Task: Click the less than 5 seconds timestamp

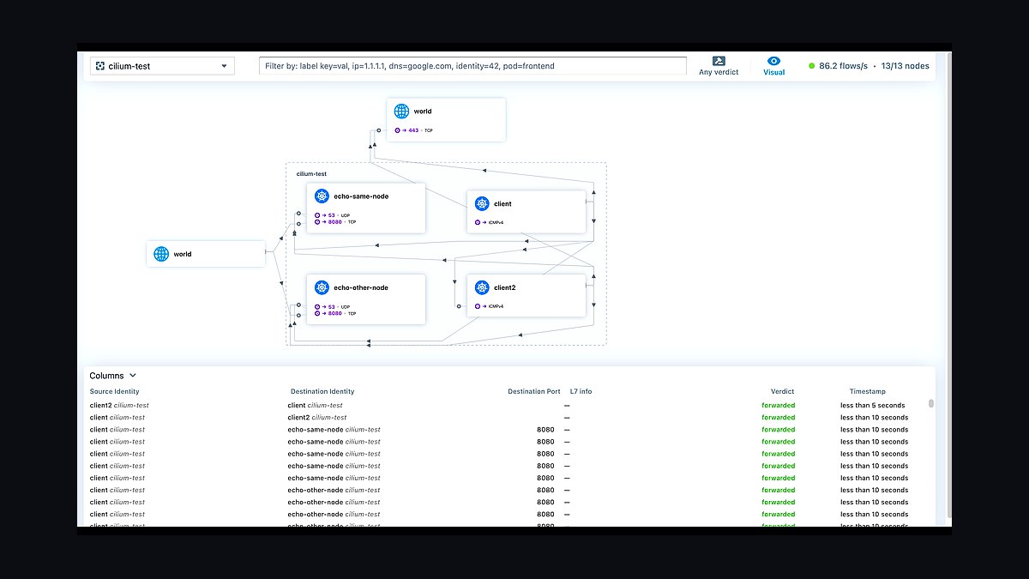Action: (x=873, y=406)
